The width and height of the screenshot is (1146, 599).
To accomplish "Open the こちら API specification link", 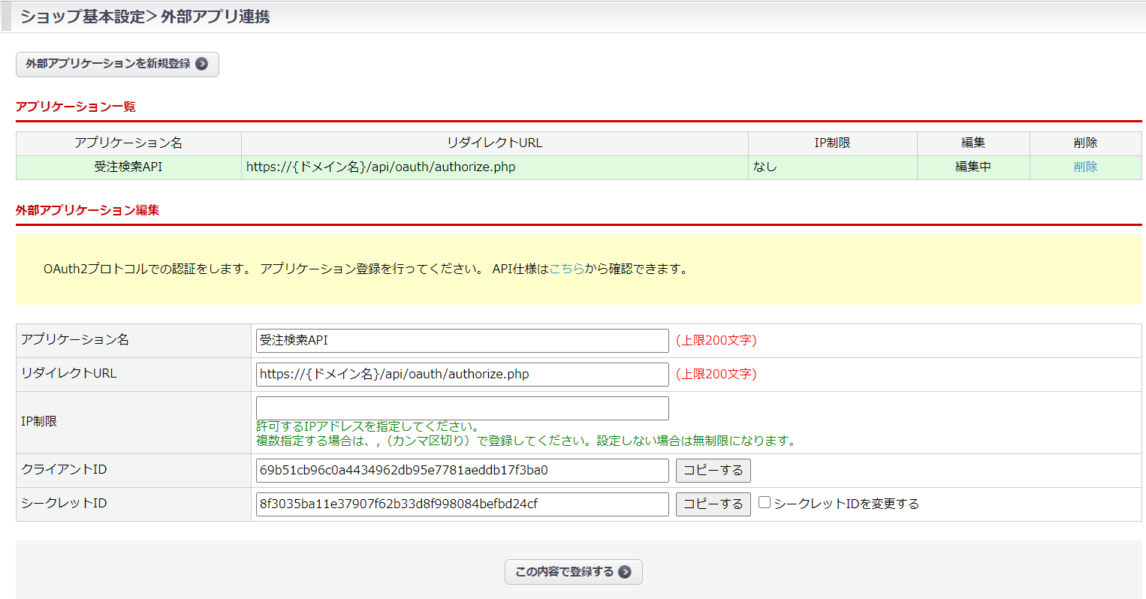I will click(566, 269).
